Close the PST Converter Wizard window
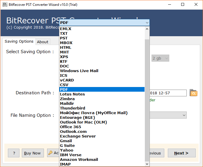 tap(196, 4)
